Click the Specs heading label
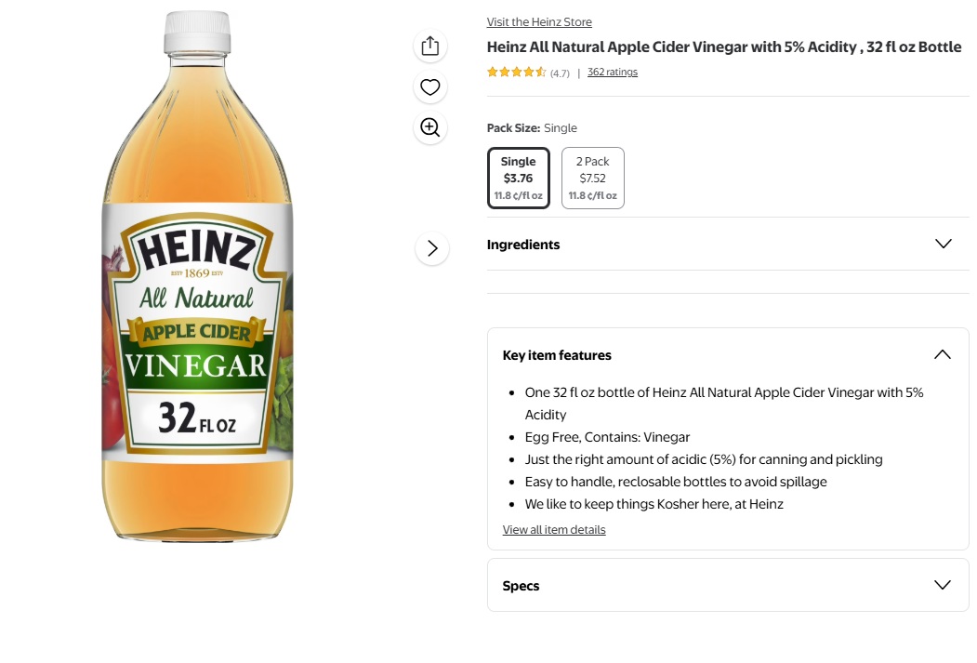 point(521,586)
